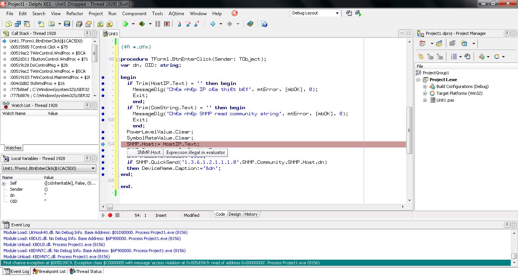Viewport: 518px width, 276px height.
Task: Toggle breakpoint dot on SymbolRateValue.Clear line
Action: tap(103, 138)
